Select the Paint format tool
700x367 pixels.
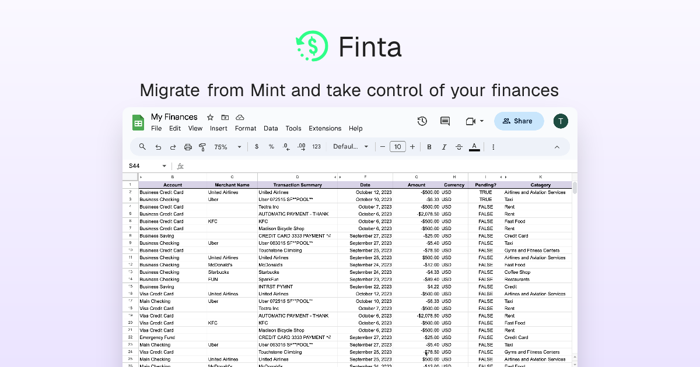coord(202,147)
